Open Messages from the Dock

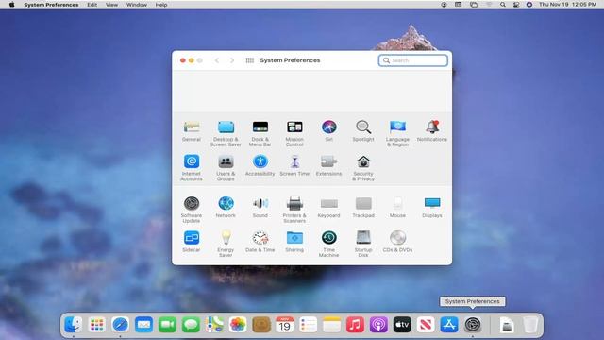[x=191, y=325]
